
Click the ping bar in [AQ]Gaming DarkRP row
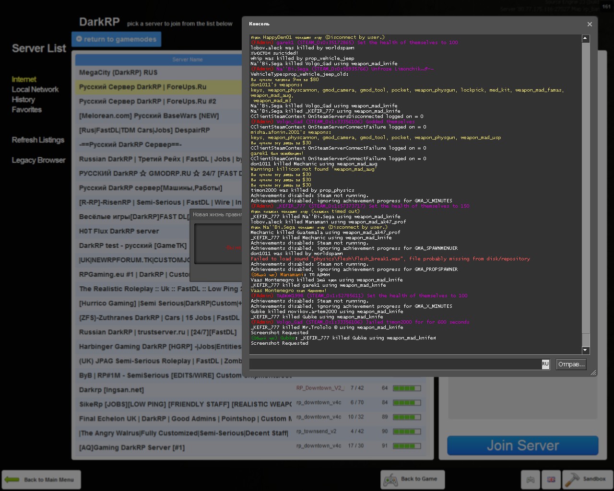[407, 445]
